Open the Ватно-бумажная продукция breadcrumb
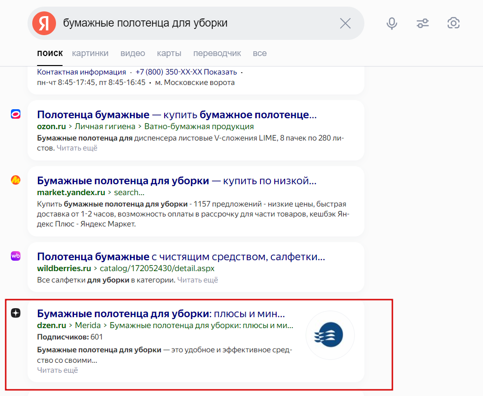Screen dimensions: 483x396 coord(199,126)
